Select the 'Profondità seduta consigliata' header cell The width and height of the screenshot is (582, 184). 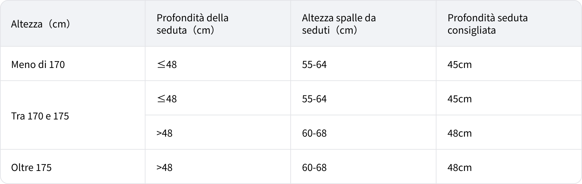(487, 24)
